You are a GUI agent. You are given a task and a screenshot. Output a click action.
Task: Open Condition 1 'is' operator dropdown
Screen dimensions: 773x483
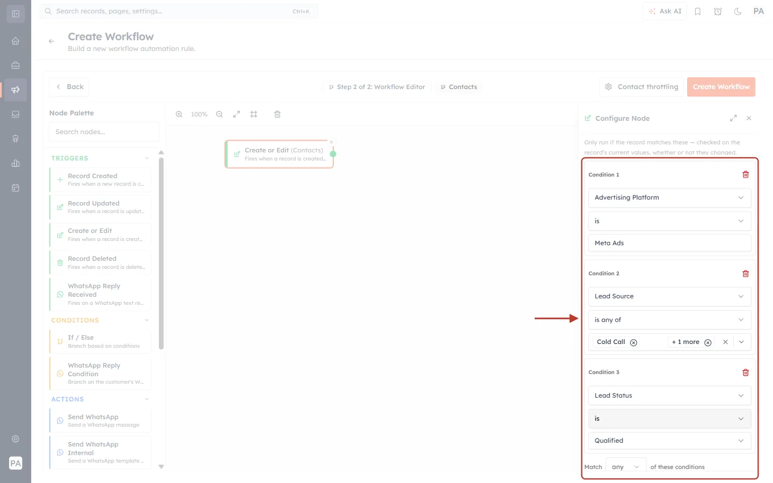pos(669,221)
